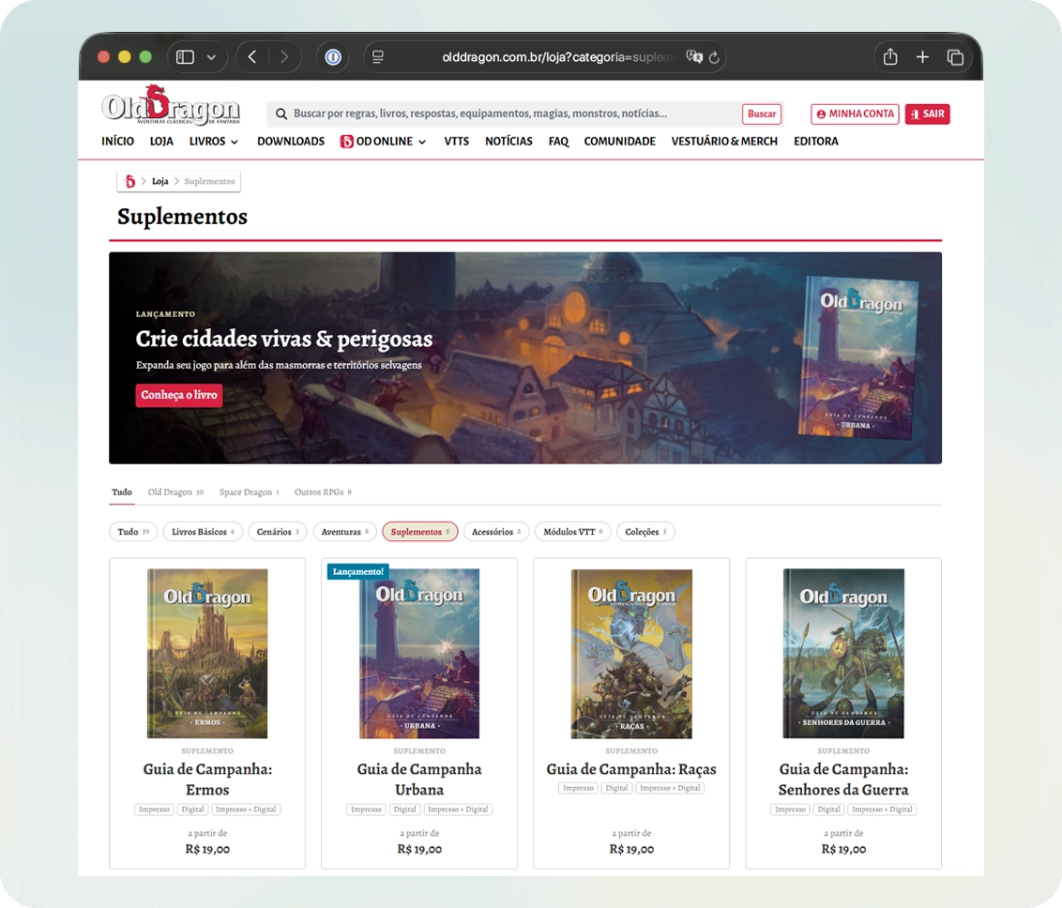Select the Space Dragon tab

(250, 492)
